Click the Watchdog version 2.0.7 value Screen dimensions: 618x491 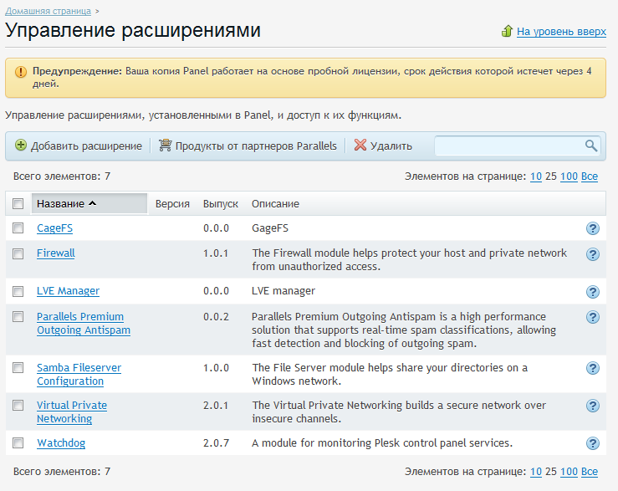pyautogui.click(x=216, y=443)
